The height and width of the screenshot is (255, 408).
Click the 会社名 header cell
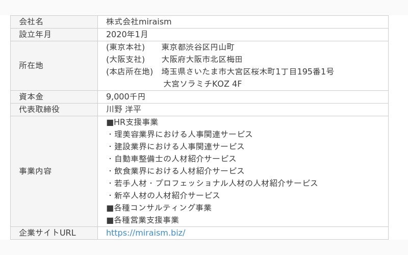pos(54,22)
